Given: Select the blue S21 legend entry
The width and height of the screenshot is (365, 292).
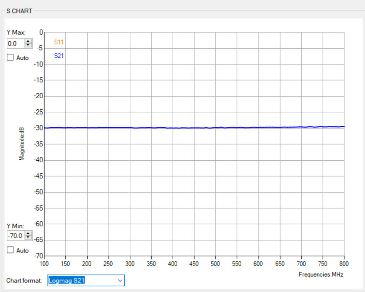Looking at the screenshot, I should [59, 56].
